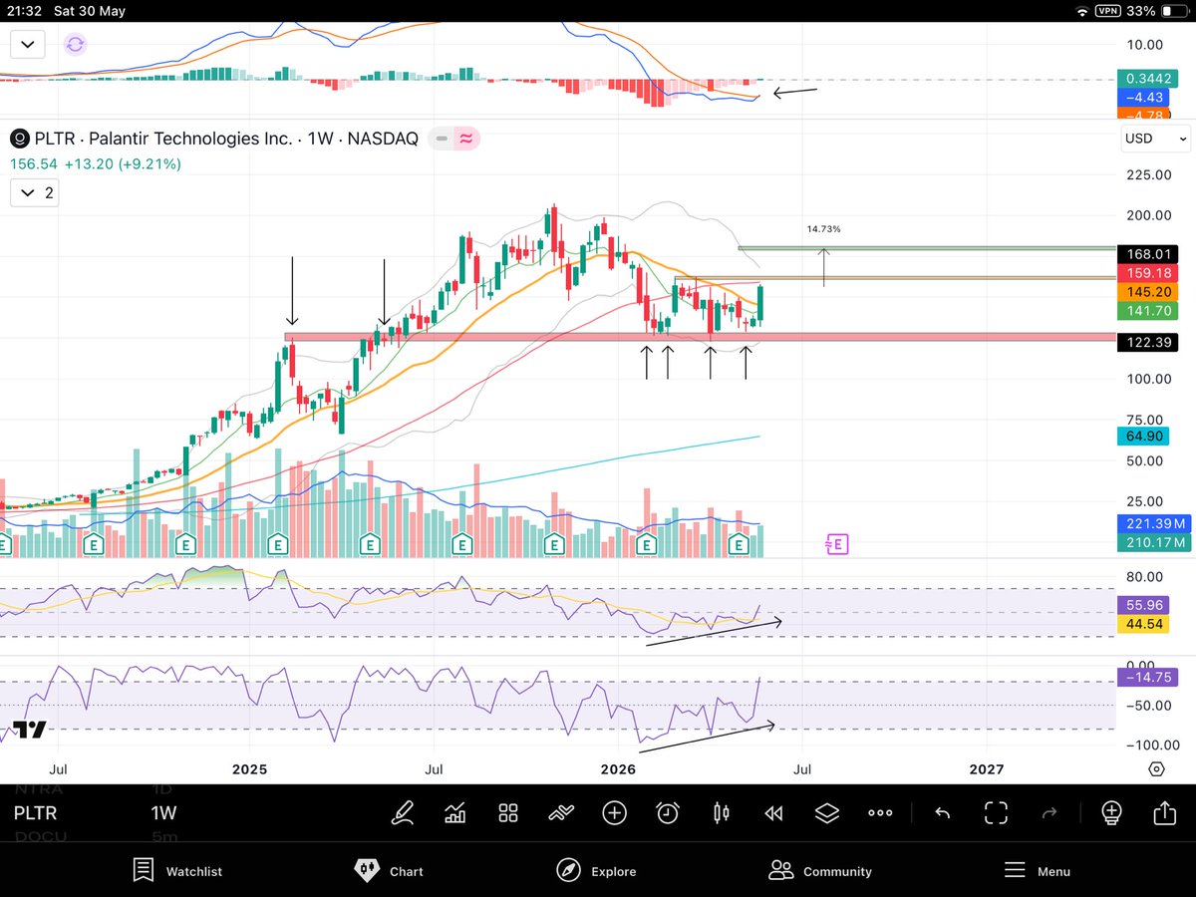
Task: Open chart settings hexagon icon near time axis
Action: [x=1156, y=769]
